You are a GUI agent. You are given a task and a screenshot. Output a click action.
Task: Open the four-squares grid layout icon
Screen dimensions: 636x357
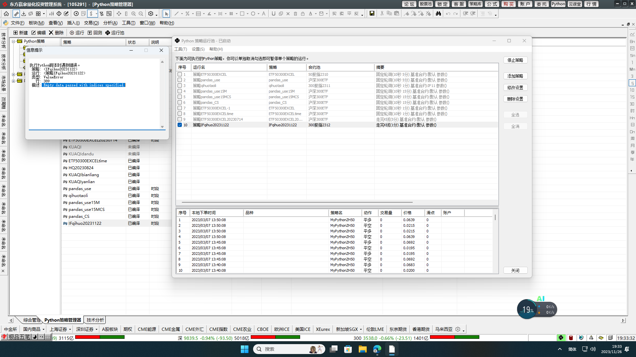click(x=38, y=14)
